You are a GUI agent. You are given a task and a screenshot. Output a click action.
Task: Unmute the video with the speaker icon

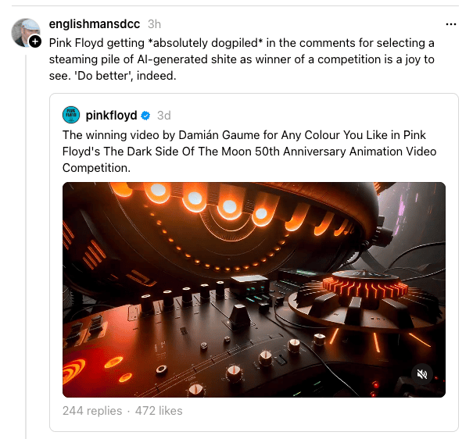(421, 374)
